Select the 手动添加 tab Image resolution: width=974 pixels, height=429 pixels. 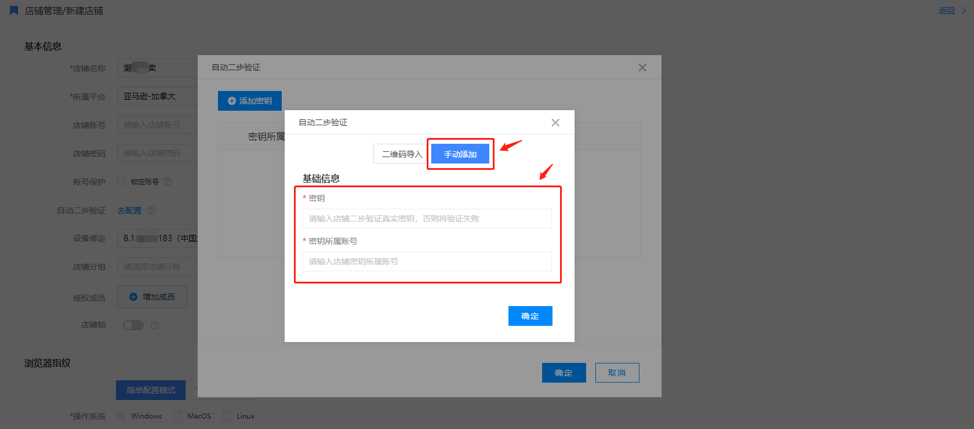pos(460,154)
